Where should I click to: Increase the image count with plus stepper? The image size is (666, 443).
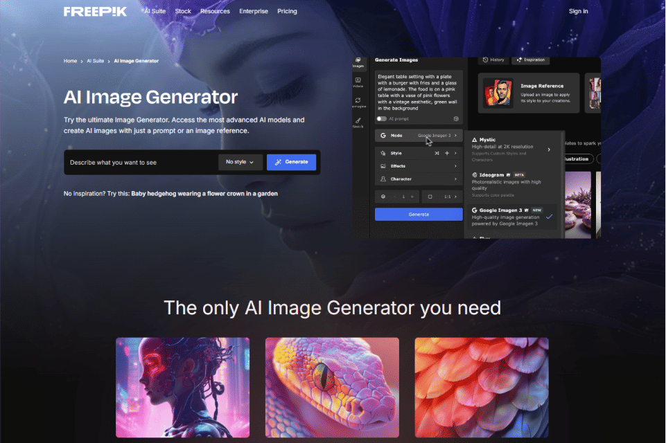pyautogui.click(x=412, y=197)
